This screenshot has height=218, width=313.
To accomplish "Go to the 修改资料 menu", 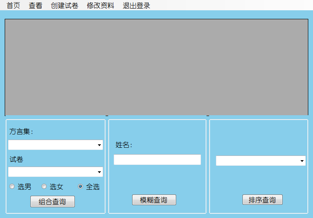I will tap(100, 6).
